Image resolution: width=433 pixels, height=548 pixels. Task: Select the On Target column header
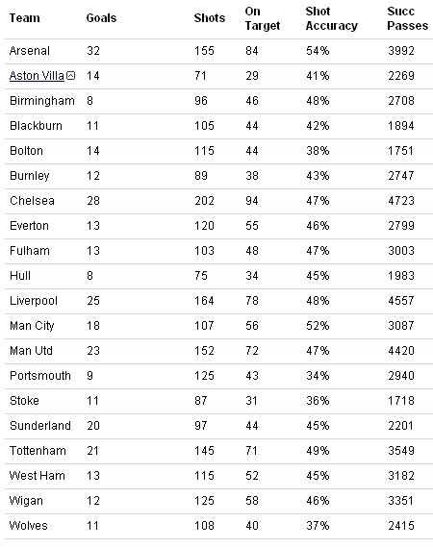click(263, 18)
